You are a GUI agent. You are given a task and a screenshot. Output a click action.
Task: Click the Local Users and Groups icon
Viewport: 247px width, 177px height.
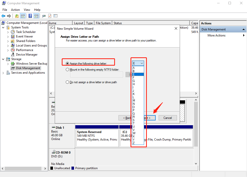coord(13,46)
